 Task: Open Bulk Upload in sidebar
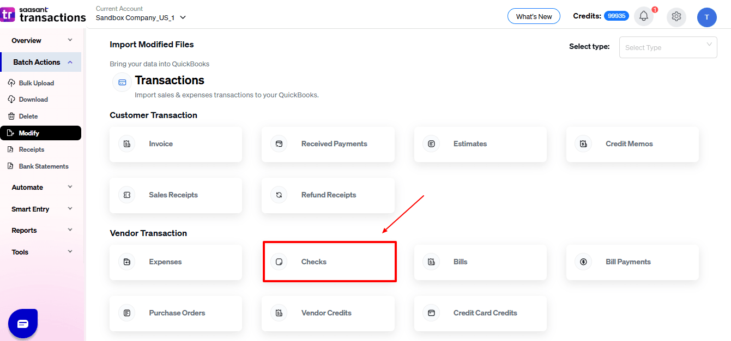36,83
